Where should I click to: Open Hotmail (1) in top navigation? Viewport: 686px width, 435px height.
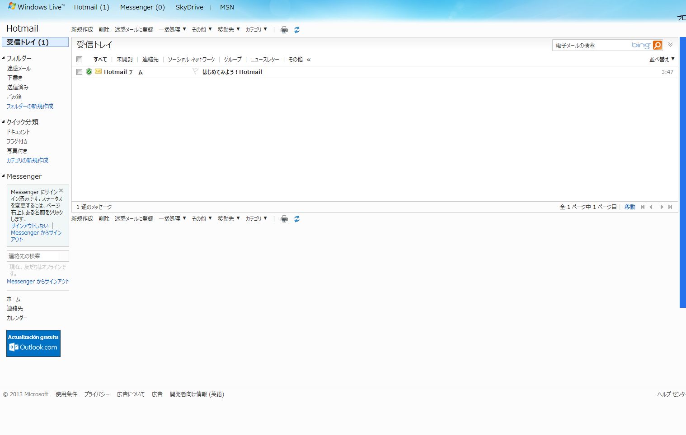[92, 7]
